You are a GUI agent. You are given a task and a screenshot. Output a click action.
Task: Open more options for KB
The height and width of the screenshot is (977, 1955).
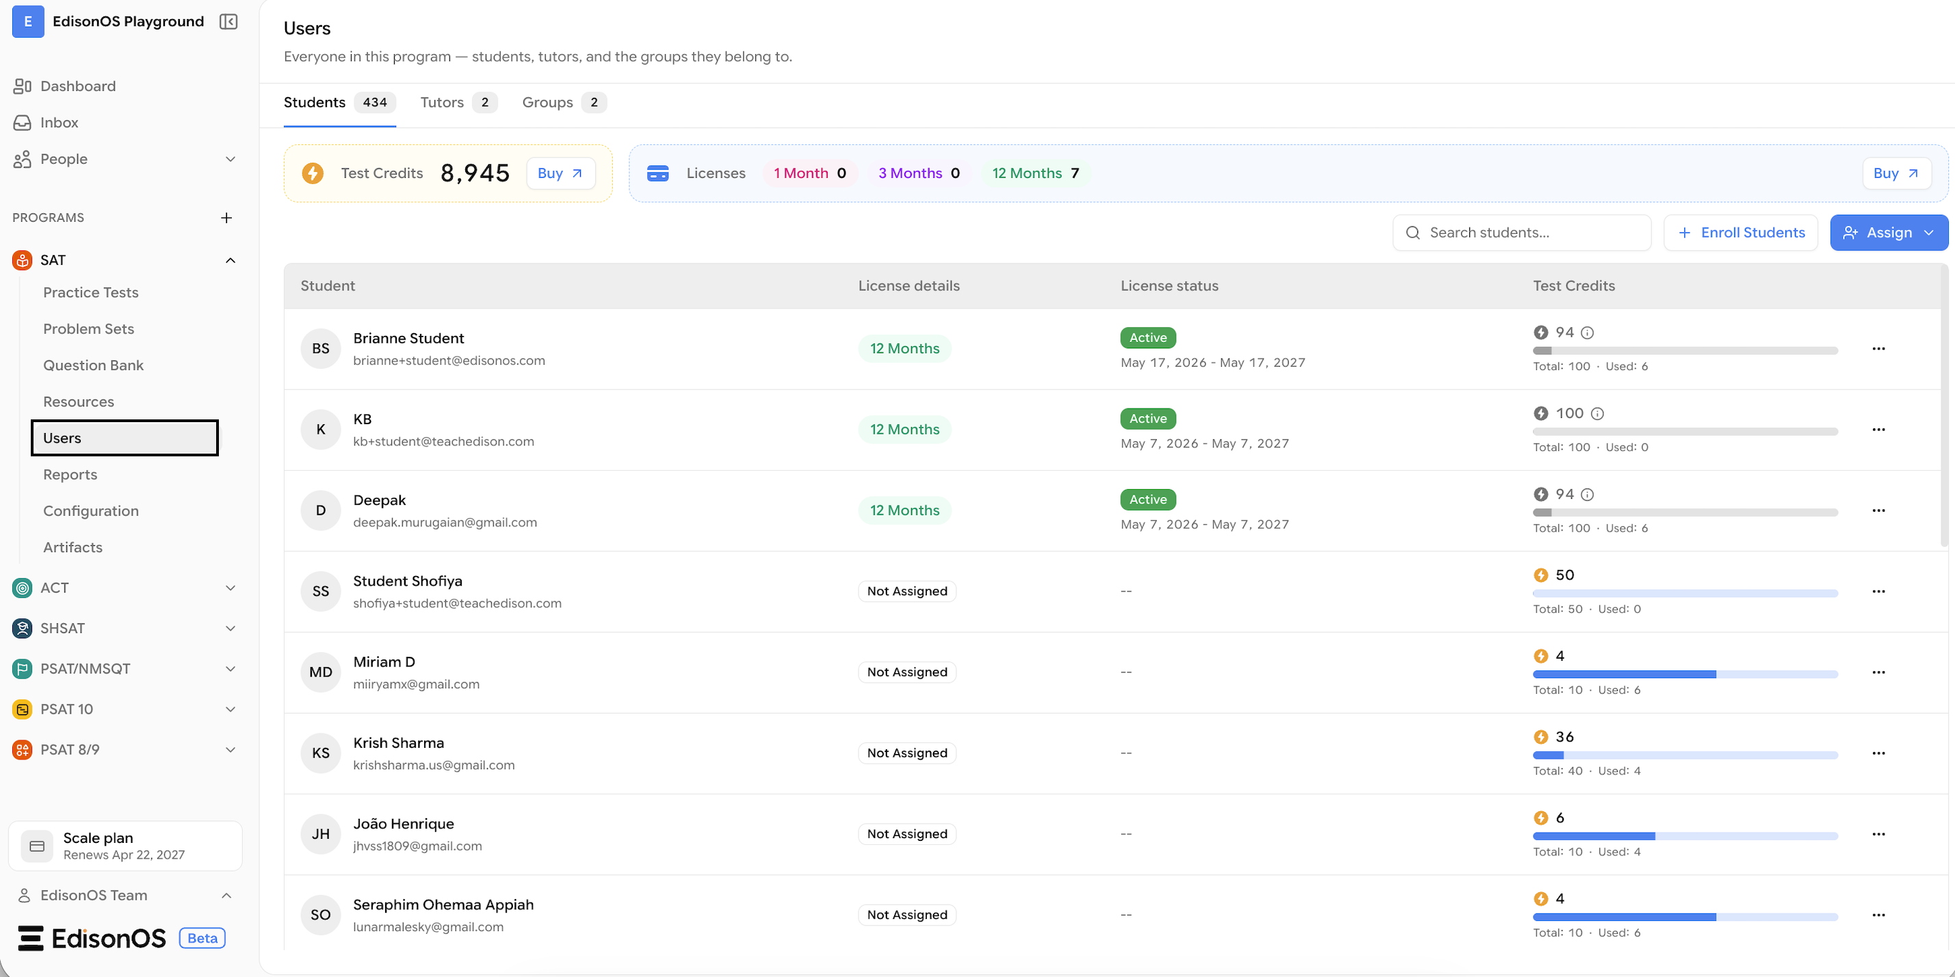click(x=1878, y=430)
